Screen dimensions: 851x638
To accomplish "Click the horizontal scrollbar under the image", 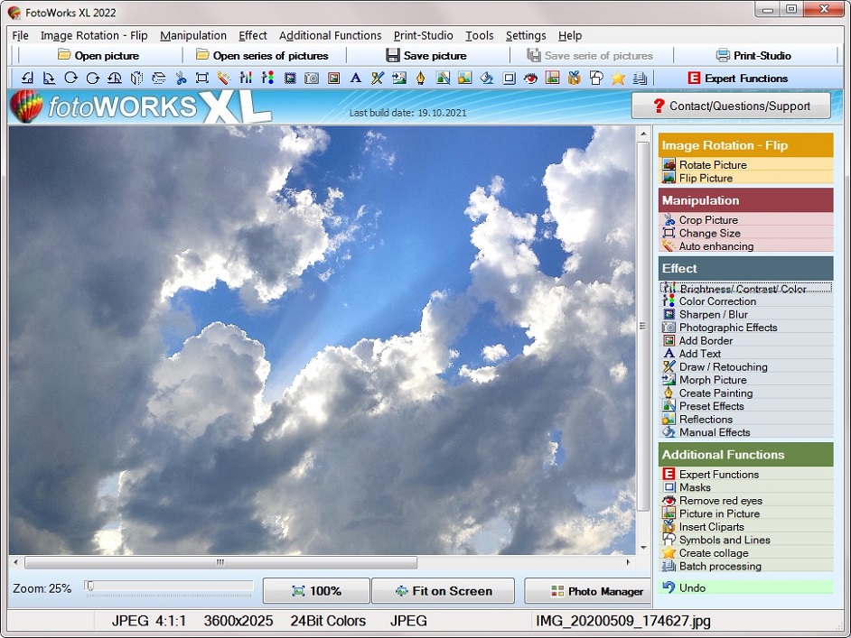I will click(220, 562).
